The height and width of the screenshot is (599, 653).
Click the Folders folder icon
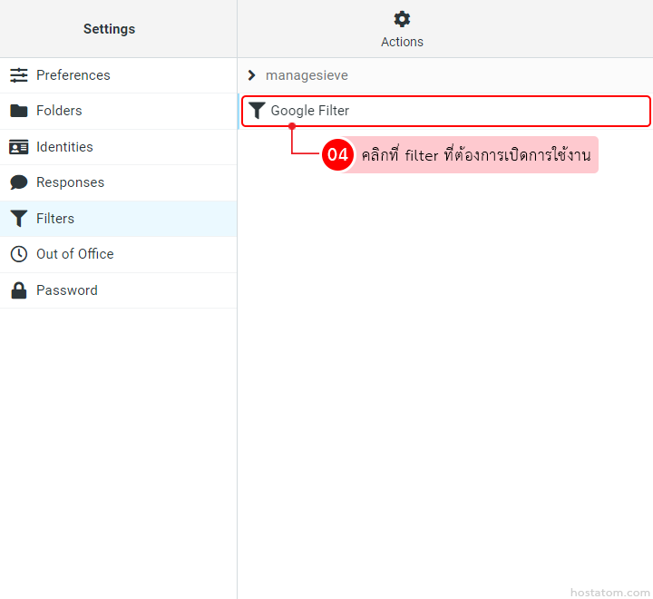19,111
